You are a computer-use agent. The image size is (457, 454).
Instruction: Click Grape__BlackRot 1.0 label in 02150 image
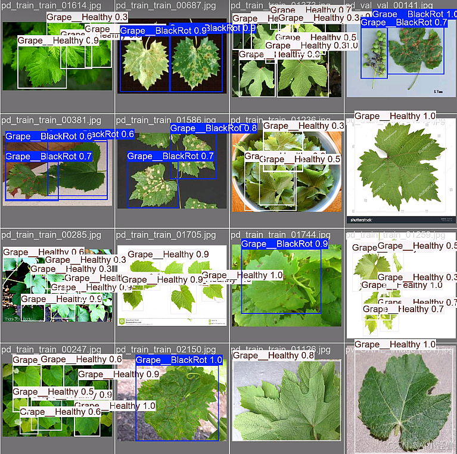pos(179,360)
